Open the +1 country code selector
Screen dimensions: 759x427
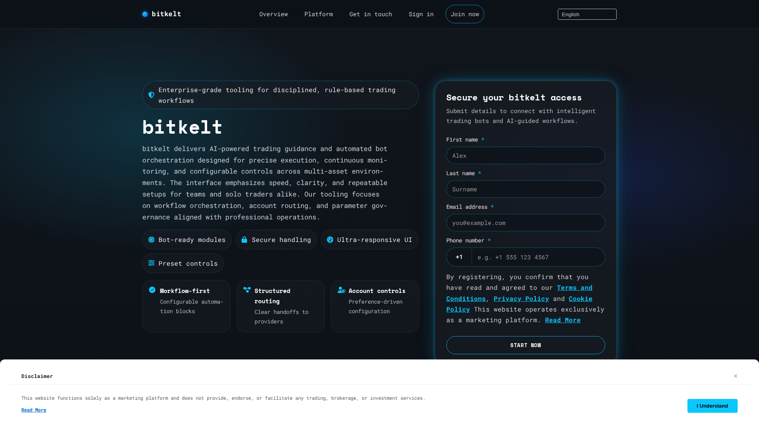point(459,257)
